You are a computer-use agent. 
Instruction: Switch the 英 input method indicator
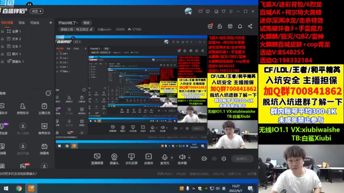(224, 188)
